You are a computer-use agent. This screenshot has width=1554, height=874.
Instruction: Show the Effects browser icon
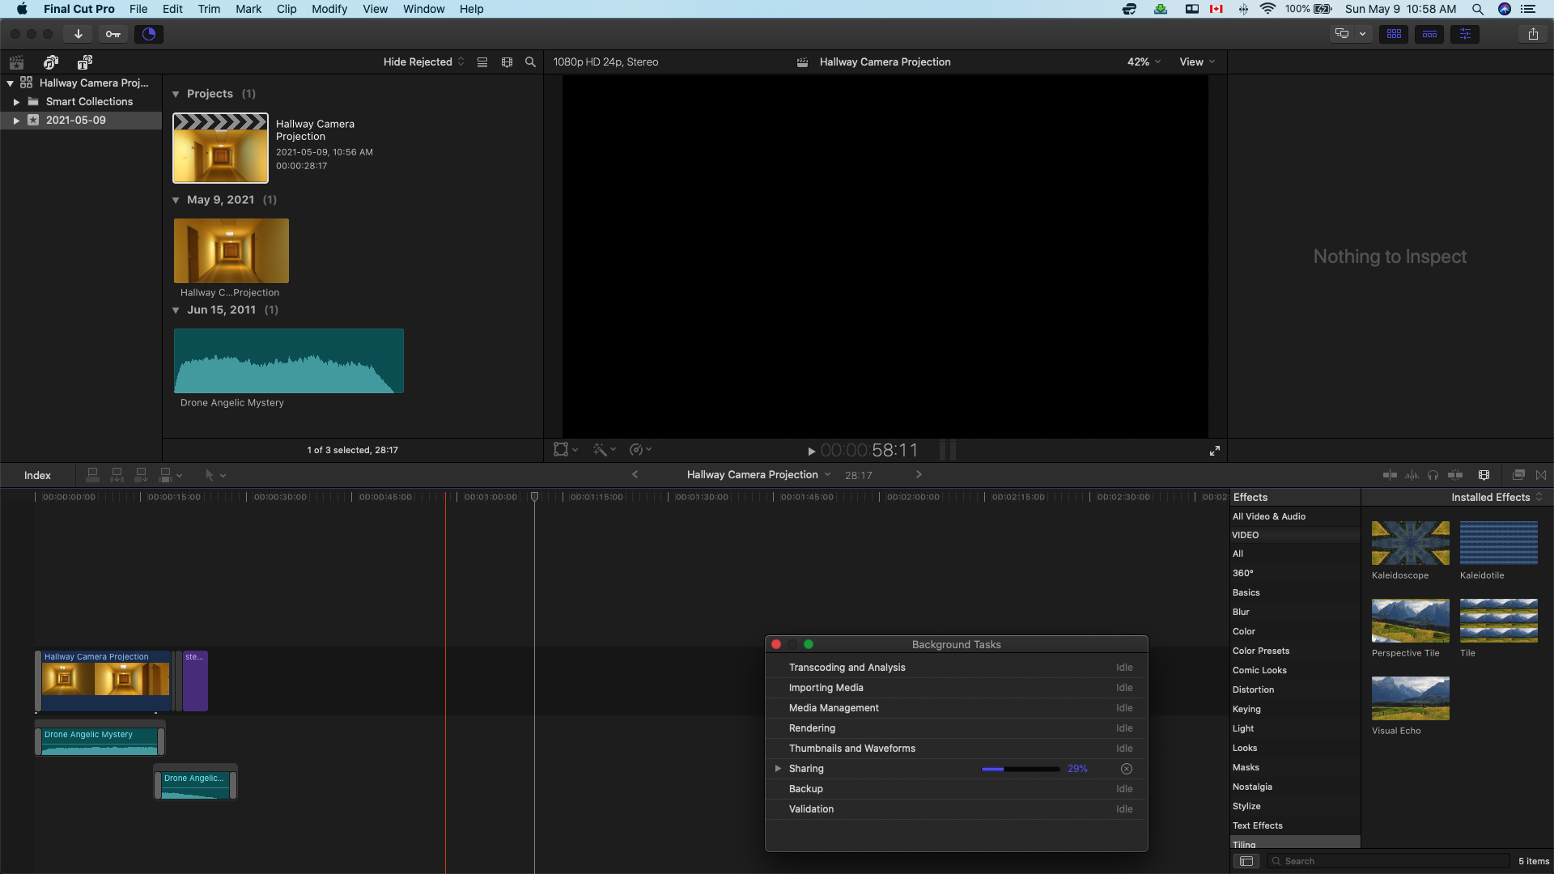coord(1518,475)
